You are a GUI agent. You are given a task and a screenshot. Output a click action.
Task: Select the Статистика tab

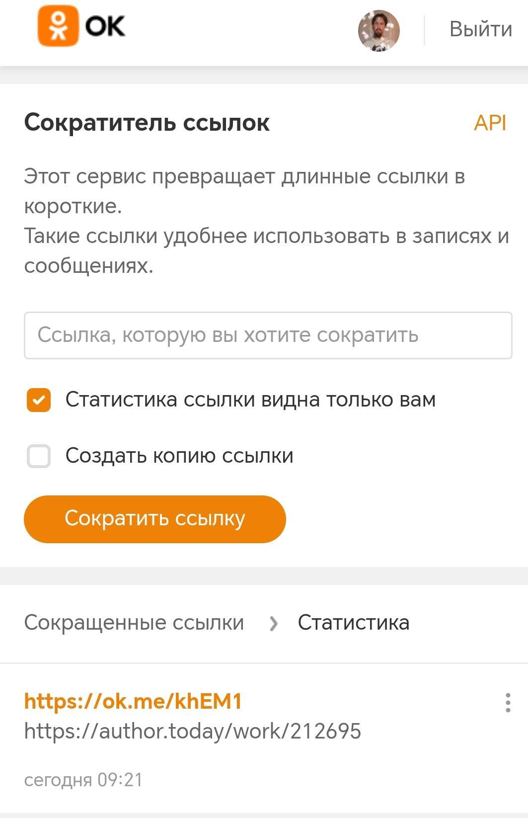coord(353,623)
